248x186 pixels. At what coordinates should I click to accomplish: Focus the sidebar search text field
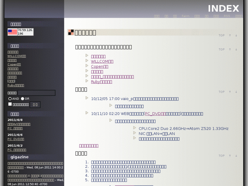[x=37, y=93]
